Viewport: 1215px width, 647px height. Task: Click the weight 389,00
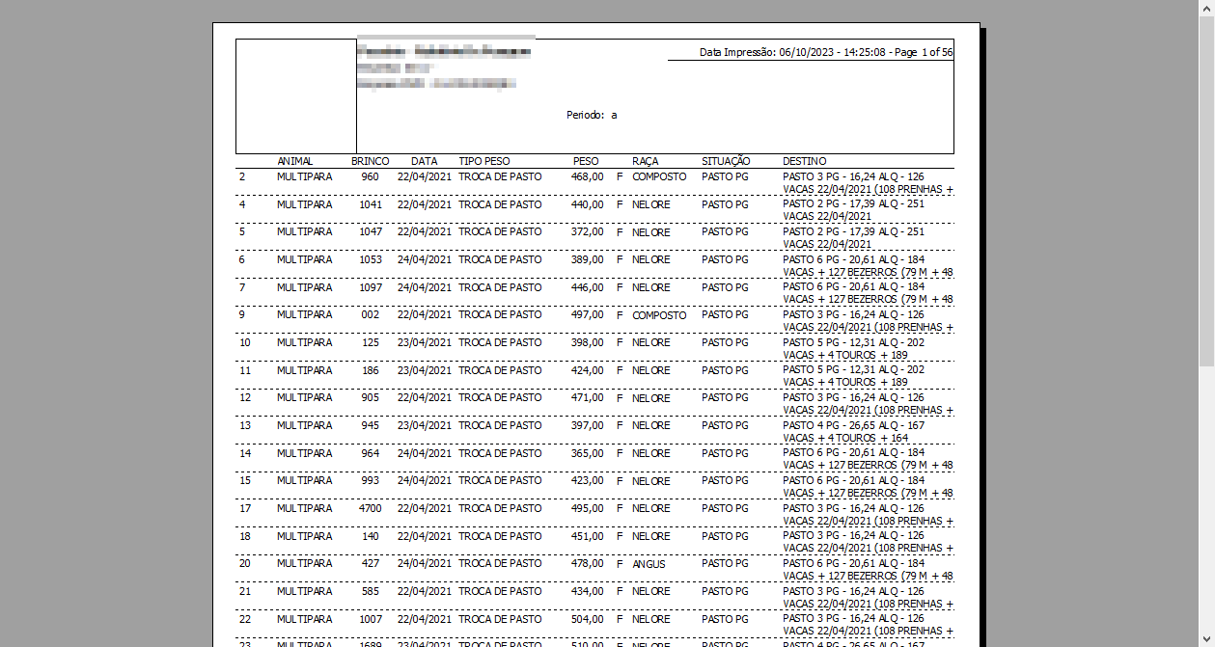[x=588, y=259]
